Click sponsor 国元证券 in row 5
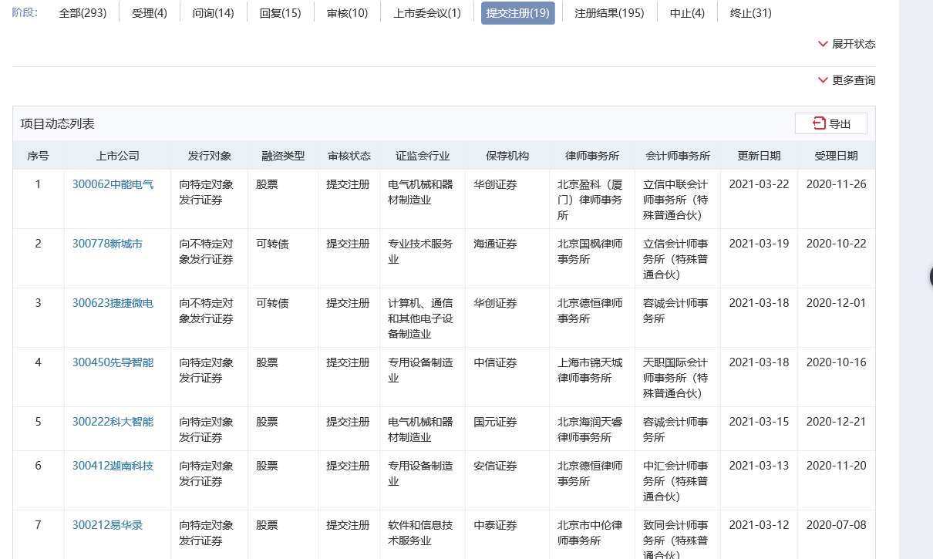933x559 pixels. click(495, 422)
